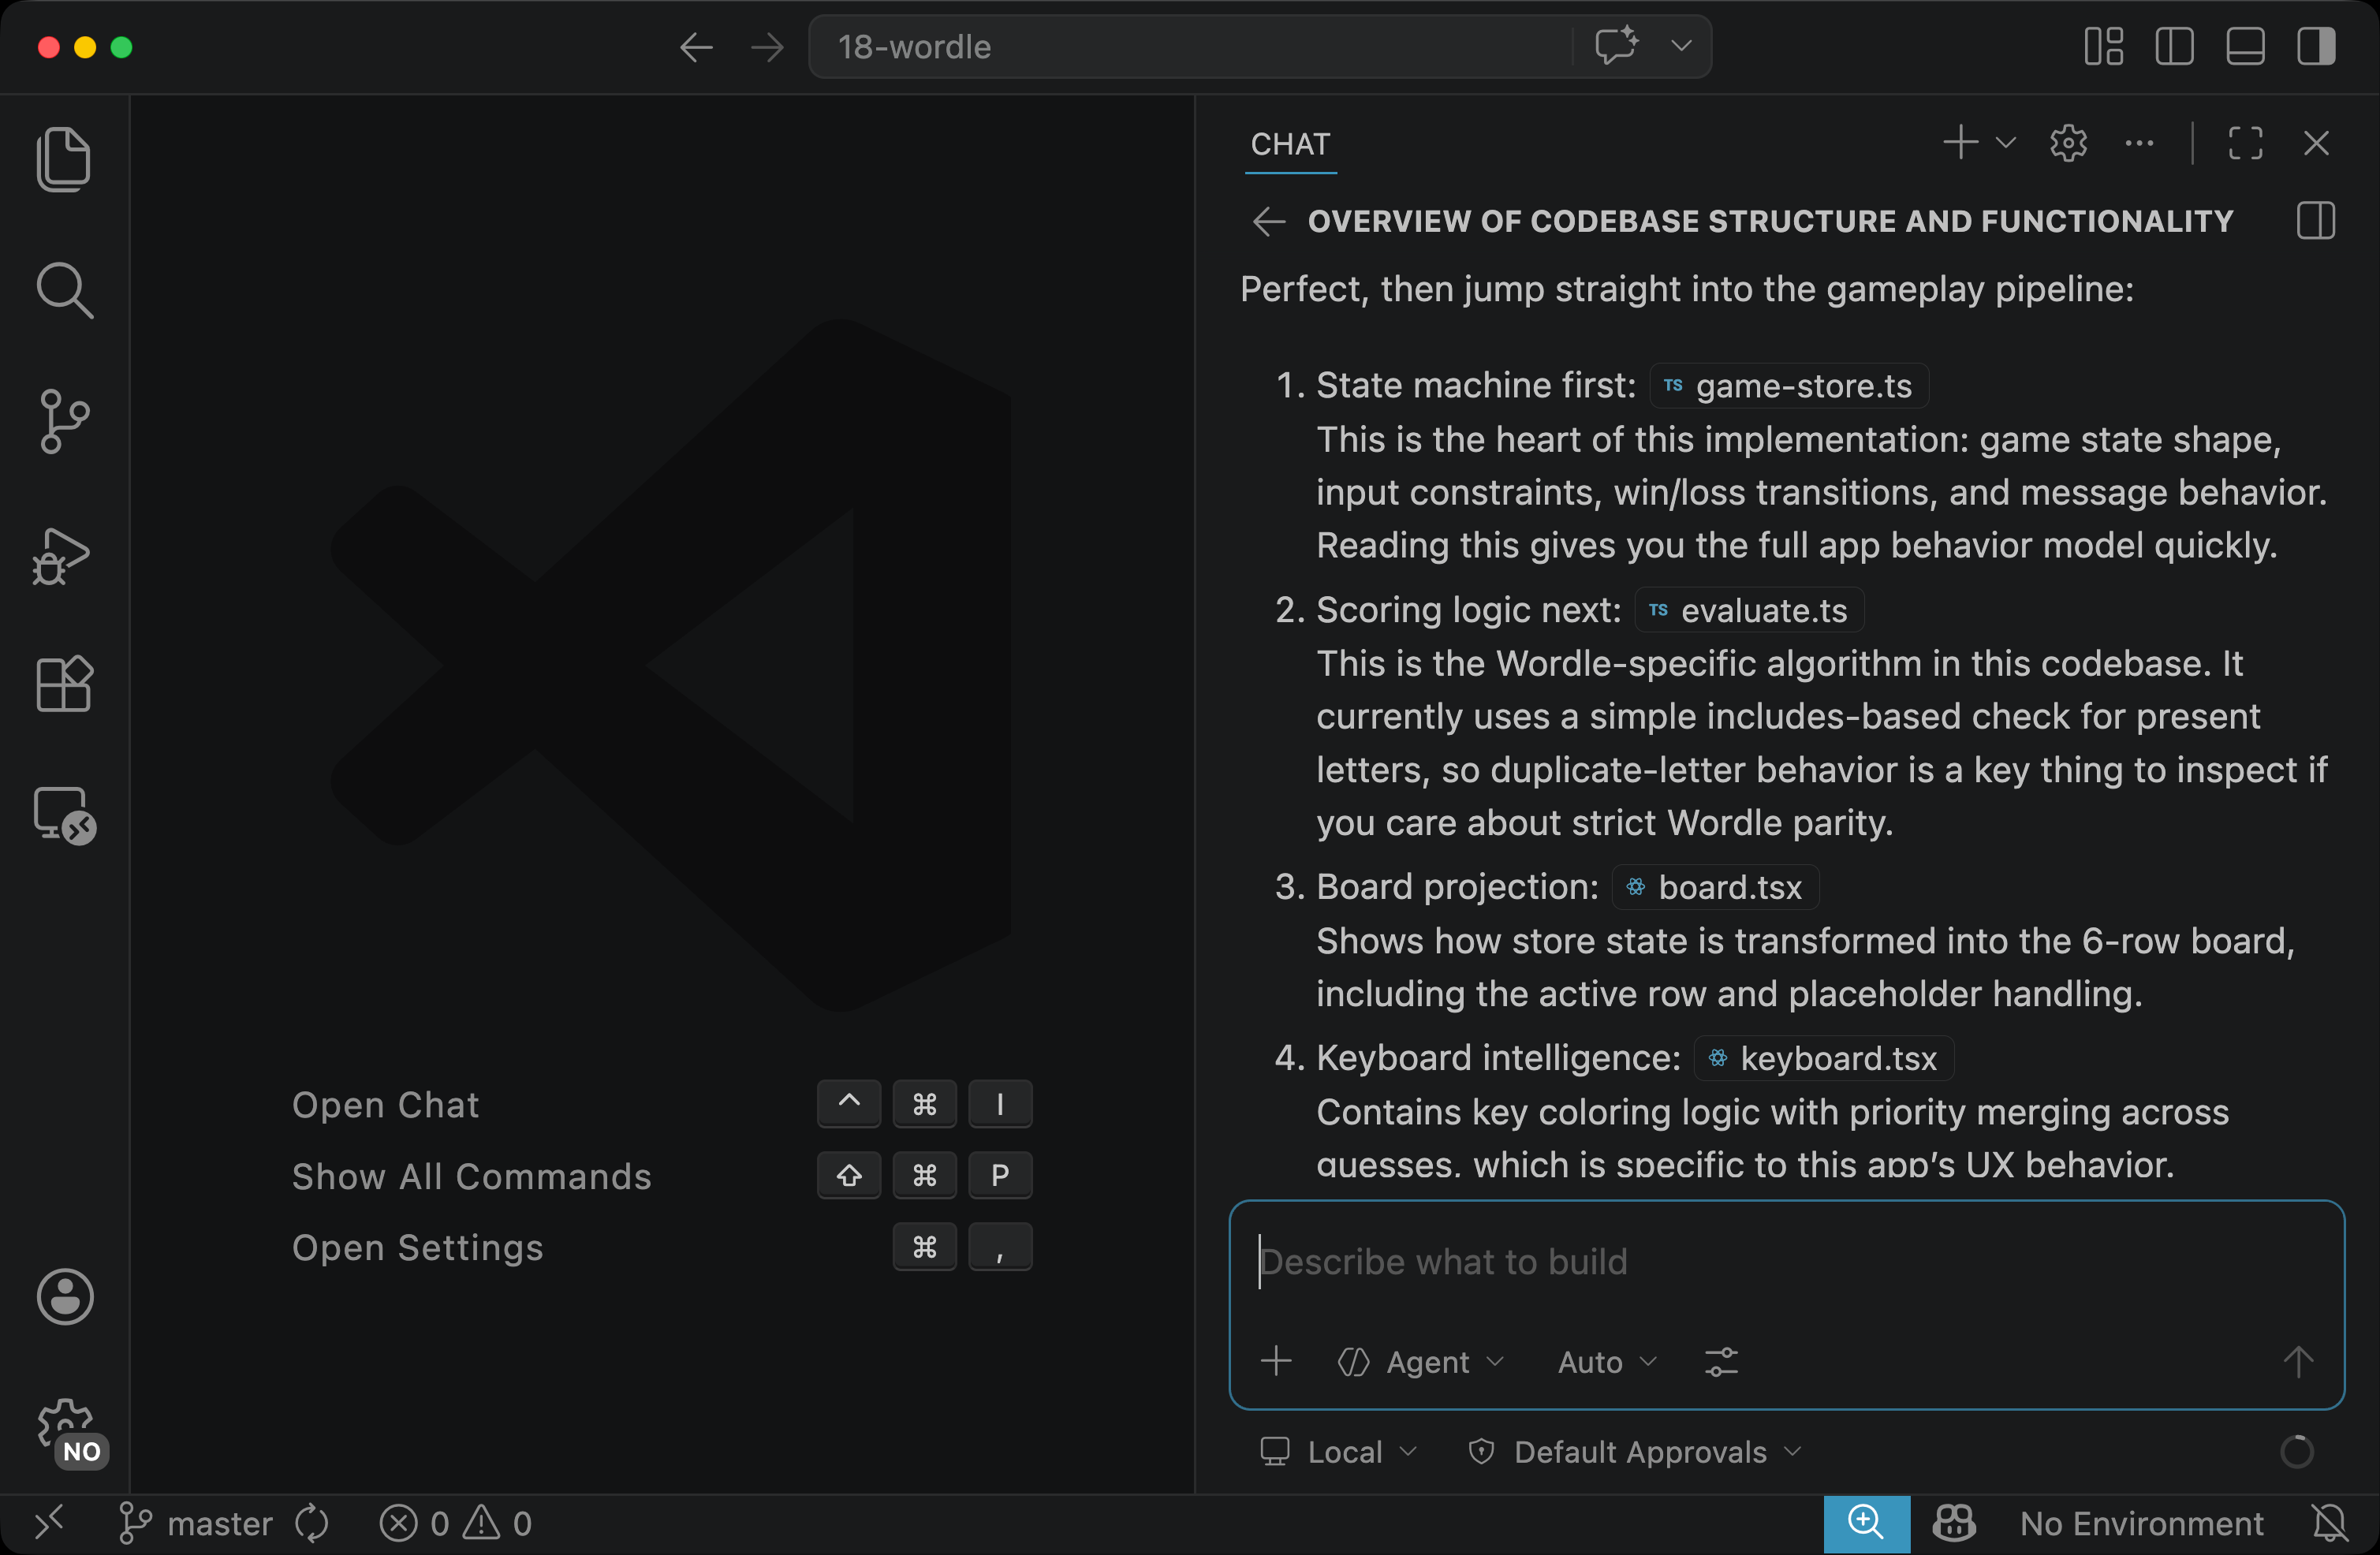Maximize the chat panel
Image resolution: width=2380 pixels, height=1555 pixels.
[x=2245, y=143]
